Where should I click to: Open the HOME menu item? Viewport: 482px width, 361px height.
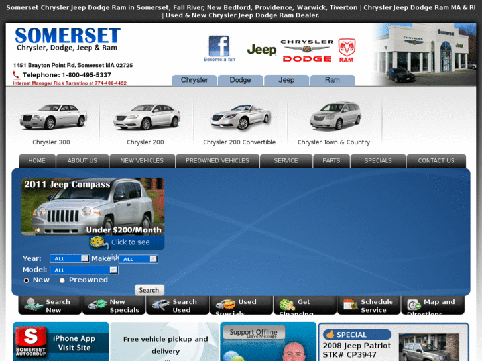(x=37, y=161)
